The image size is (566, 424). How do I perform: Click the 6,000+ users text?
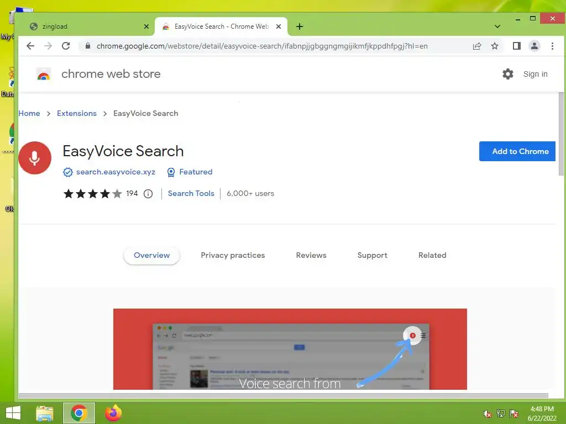point(250,194)
